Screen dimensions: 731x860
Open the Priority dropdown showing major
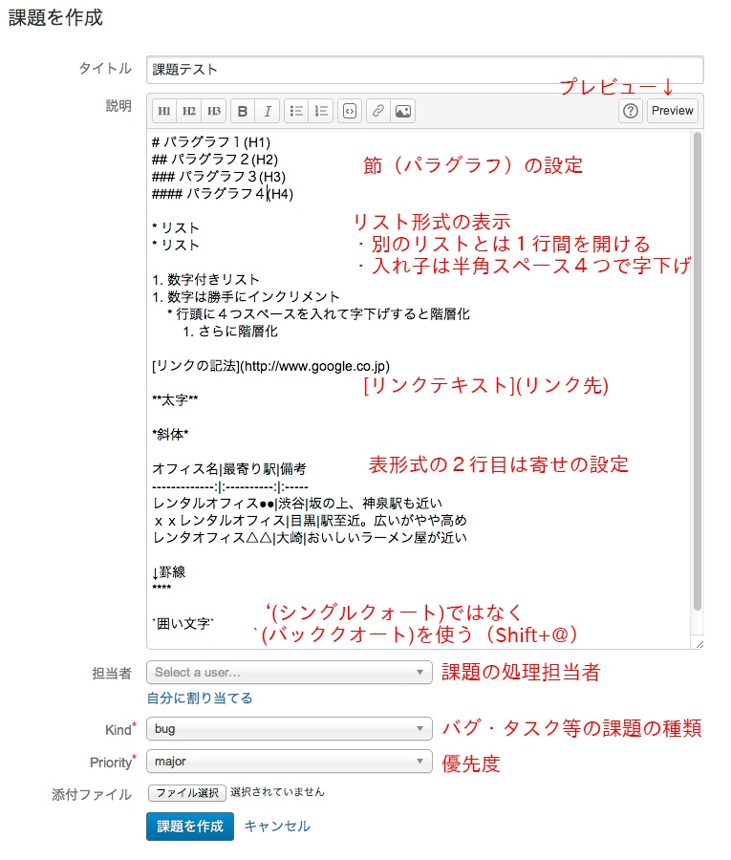(289, 762)
